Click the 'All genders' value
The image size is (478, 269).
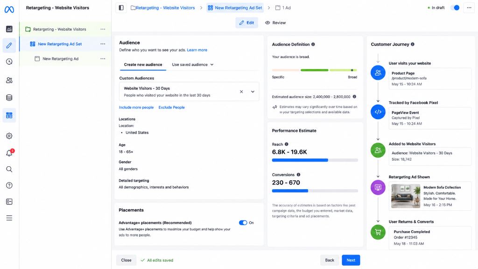[x=128, y=169]
